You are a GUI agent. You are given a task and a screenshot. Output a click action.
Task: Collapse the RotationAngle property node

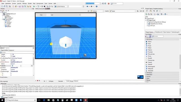[x=1, y=71]
